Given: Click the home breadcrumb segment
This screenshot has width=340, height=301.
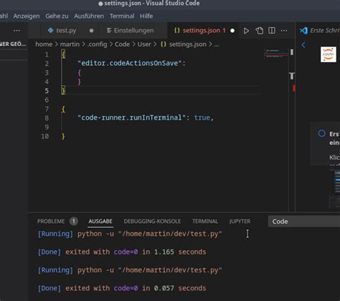Looking at the screenshot, I should (44, 44).
